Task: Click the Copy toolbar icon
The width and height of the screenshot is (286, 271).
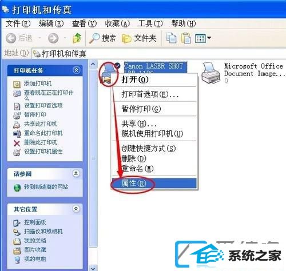Action: (171, 38)
